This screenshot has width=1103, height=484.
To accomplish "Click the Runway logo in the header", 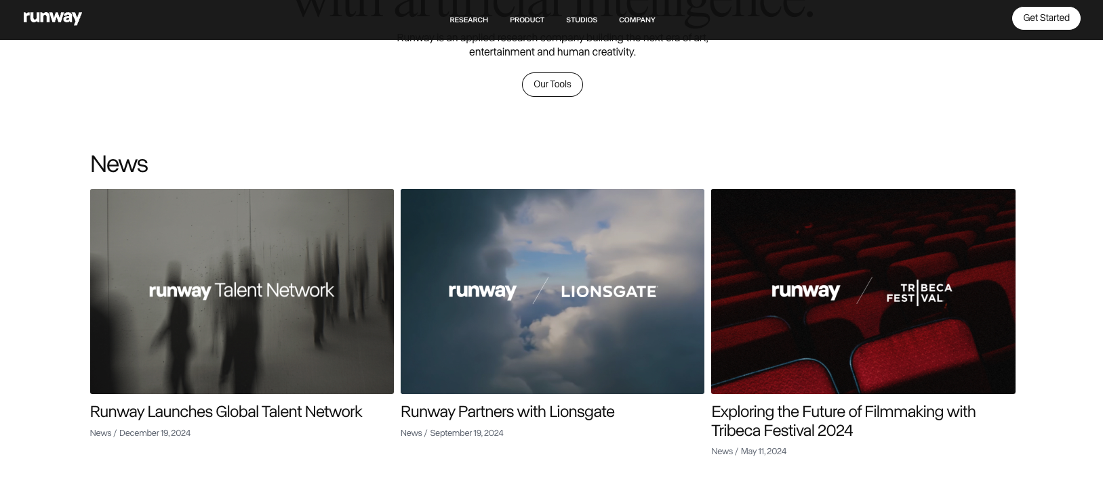I will (52, 18).
